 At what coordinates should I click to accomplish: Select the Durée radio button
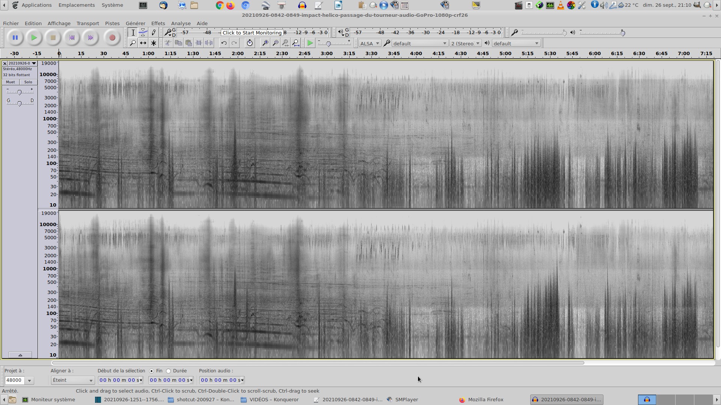[x=169, y=371]
